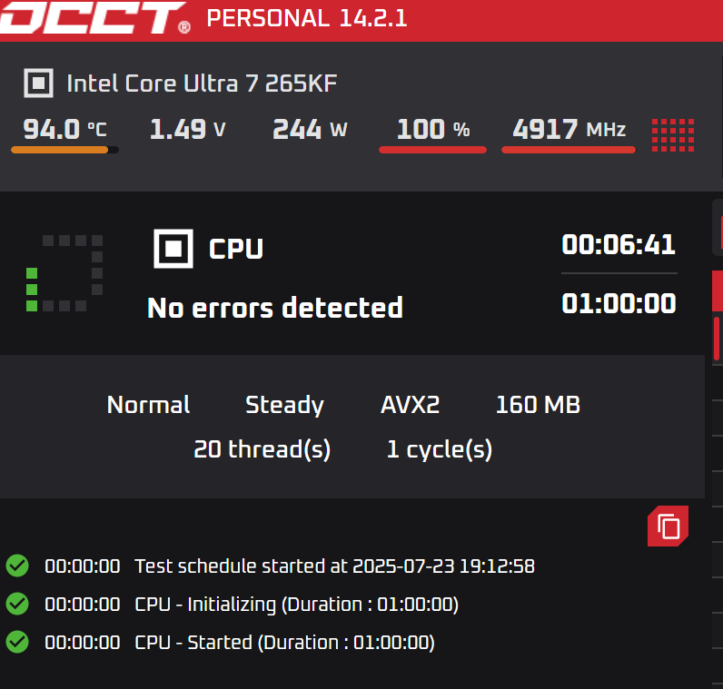
Task: Click the elapsed time 00:06:41
Action: click(619, 245)
